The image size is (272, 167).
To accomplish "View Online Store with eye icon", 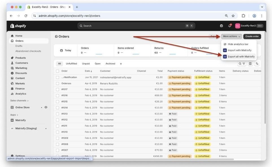I will tap(46, 107).
